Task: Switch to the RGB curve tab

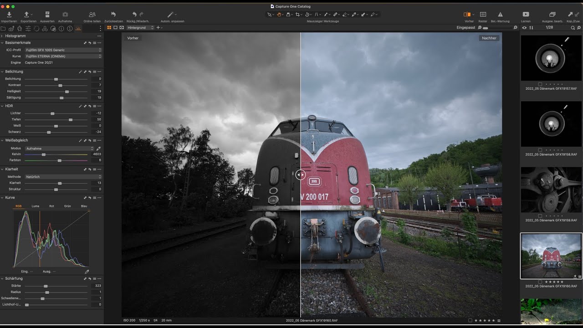Action: (19, 206)
